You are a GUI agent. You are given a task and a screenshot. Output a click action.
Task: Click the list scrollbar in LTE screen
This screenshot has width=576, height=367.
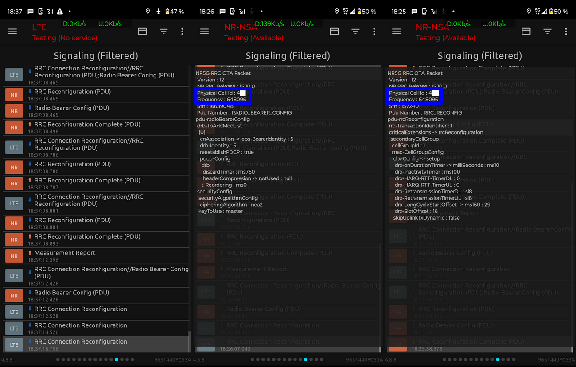coord(189,342)
